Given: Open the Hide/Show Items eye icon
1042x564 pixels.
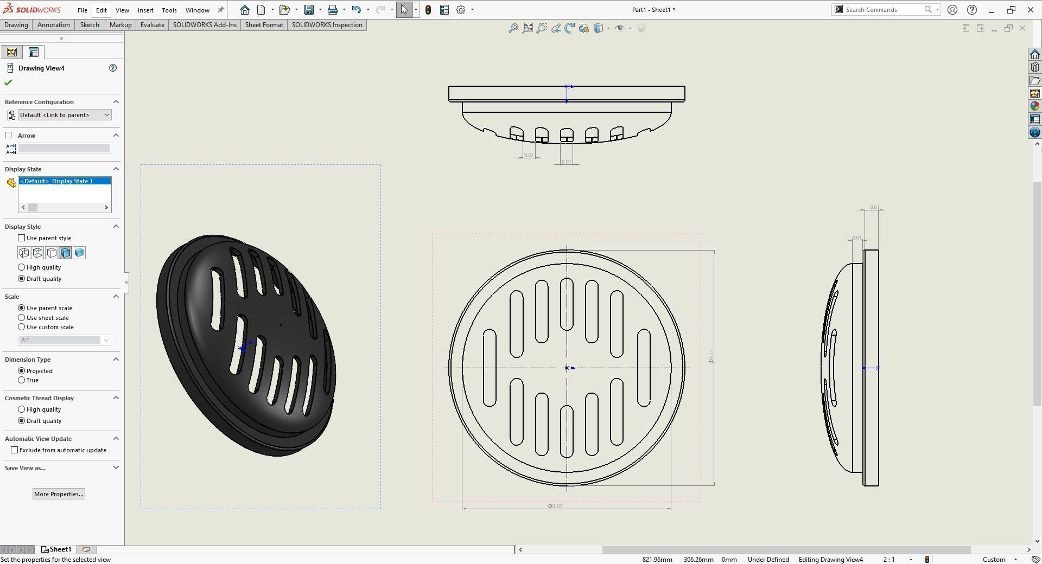Looking at the screenshot, I should coord(620,28).
